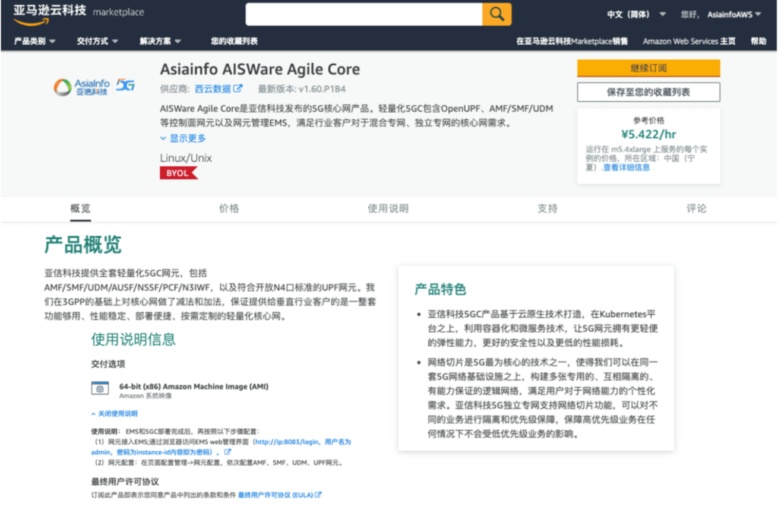This screenshot has height=506, width=778.
Task: Click the Amazon Web Services marketplace logo
Action: point(78,14)
